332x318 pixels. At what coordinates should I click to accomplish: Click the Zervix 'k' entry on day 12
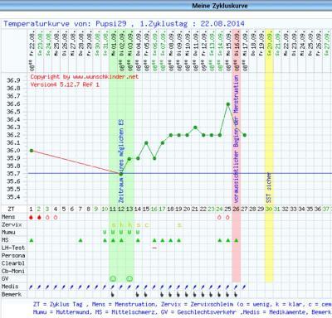click(121, 225)
